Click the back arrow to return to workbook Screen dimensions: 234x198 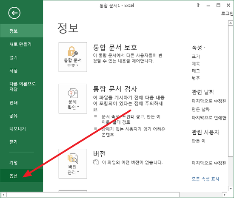pos(14,13)
